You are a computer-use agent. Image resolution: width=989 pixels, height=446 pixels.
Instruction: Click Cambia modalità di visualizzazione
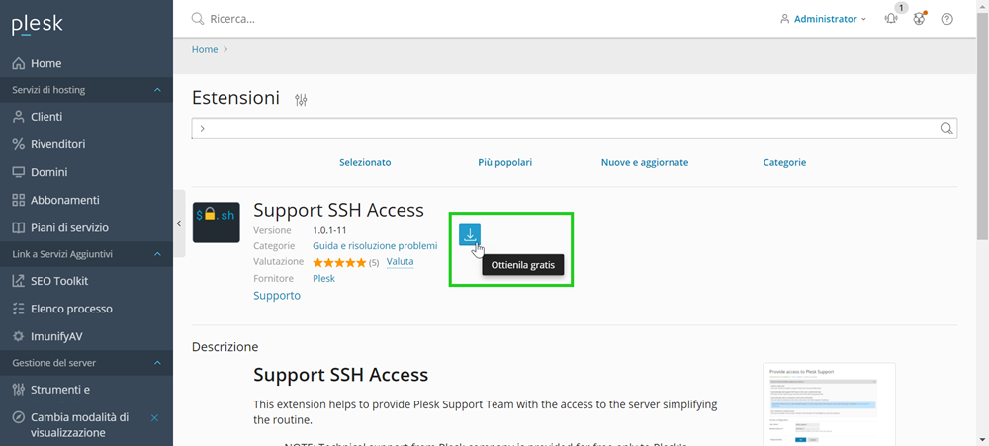tap(79, 425)
